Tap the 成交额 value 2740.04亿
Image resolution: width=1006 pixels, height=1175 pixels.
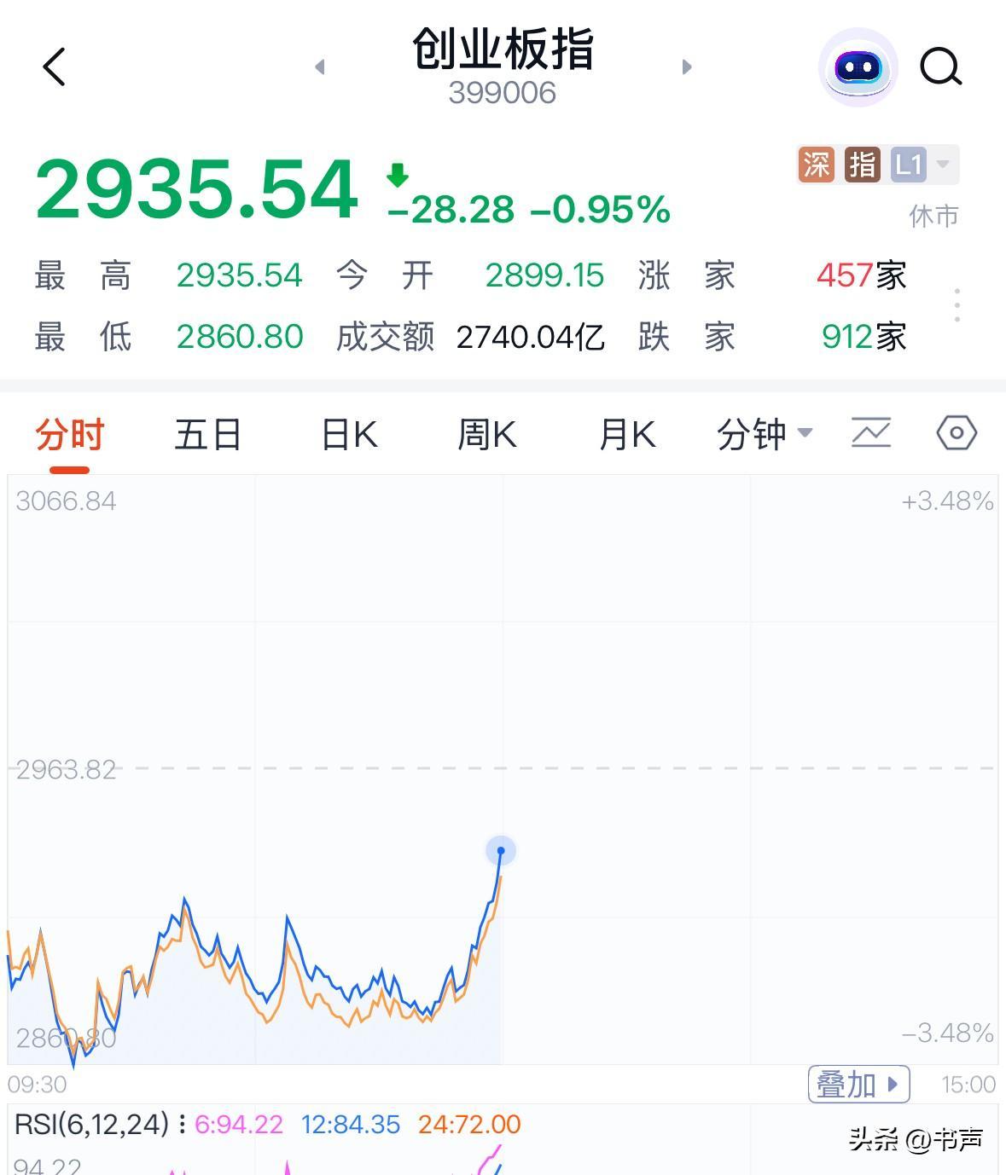click(x=531, y=337)
